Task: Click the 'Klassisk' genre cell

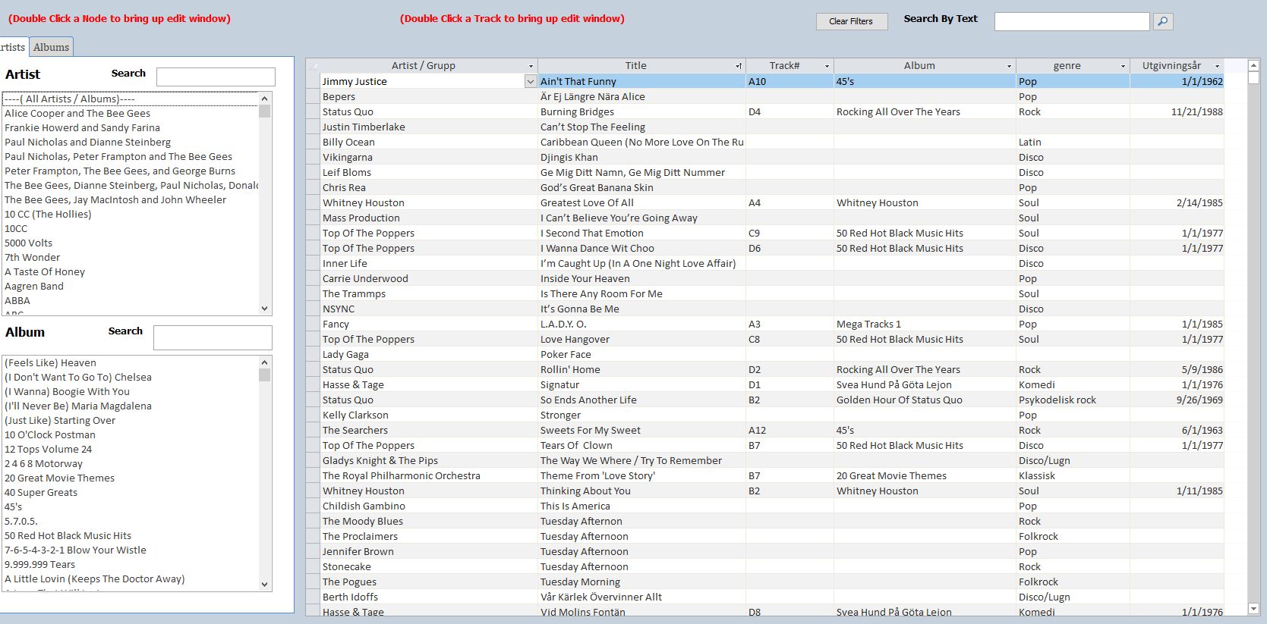Action: point(1073,475)
